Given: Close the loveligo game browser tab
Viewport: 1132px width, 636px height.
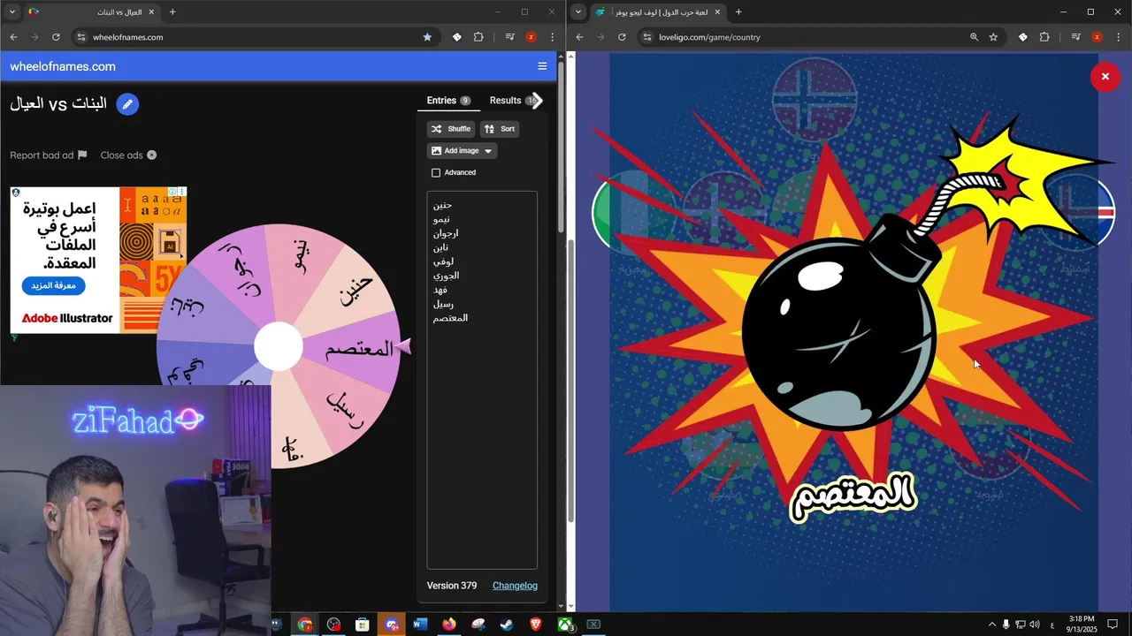Looking at the screenshot, I should pos(718,11).
